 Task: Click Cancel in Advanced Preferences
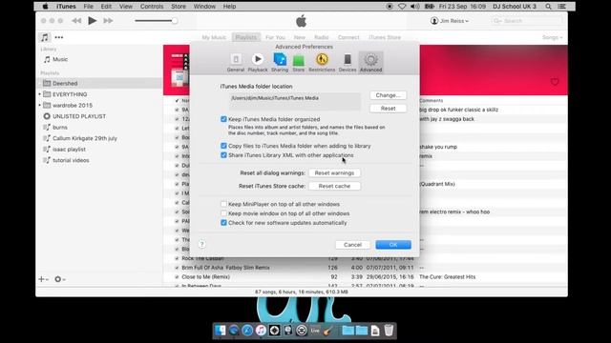click(x=352, y=245)
